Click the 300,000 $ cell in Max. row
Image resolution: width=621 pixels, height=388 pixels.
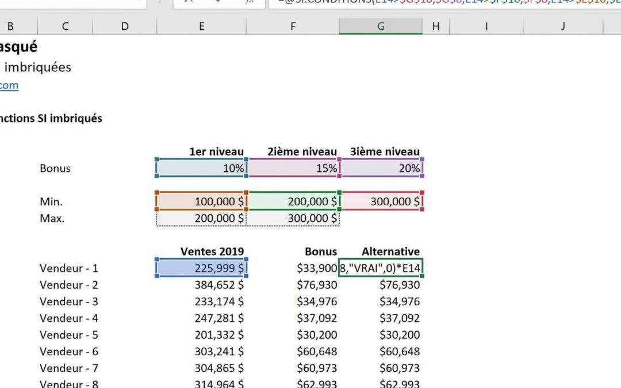pos(293,218)
